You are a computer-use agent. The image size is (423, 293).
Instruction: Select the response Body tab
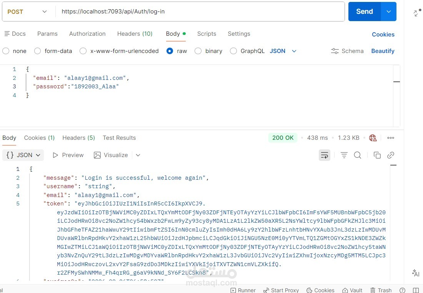pyautogui.click(x=9, y=137)
